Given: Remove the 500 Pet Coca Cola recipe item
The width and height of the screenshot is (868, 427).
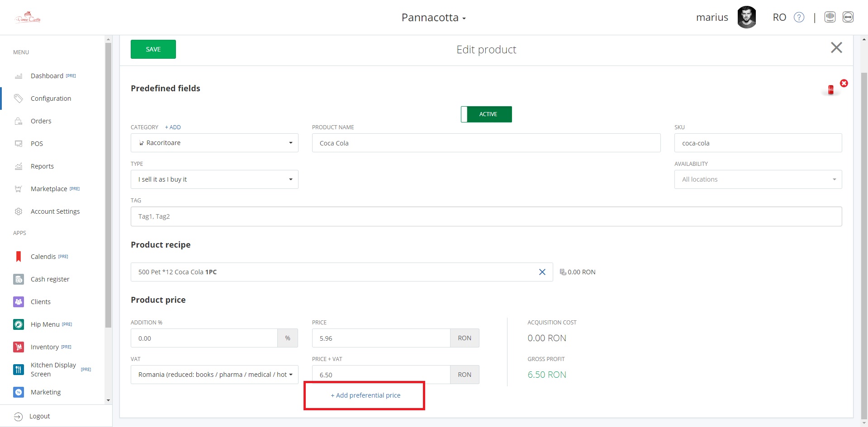Looking at the screenshot, I should [x=542, y=272].
